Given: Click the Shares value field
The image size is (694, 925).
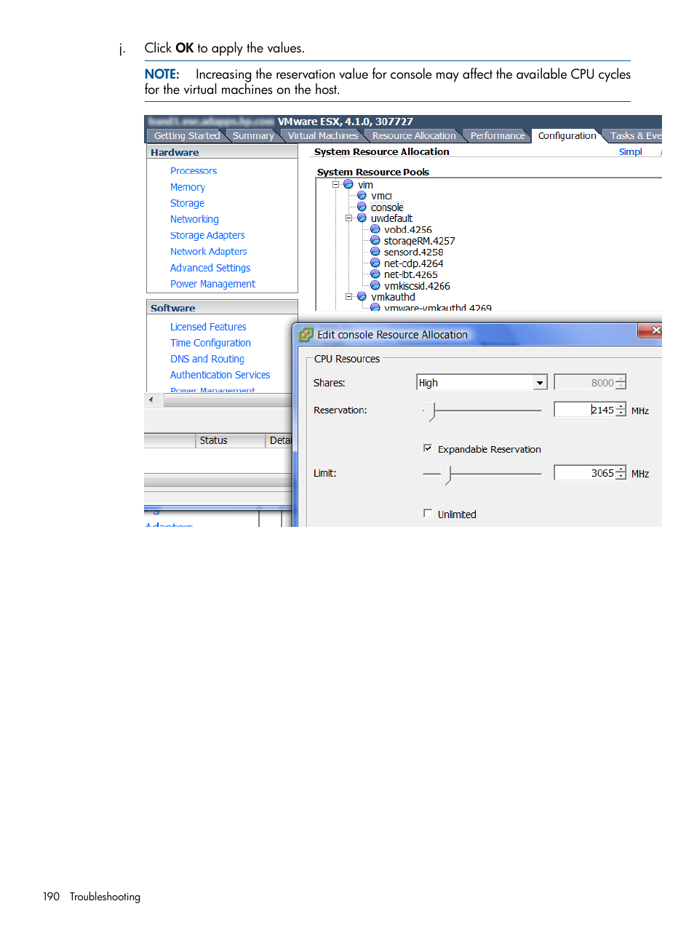Looking at the screenshot, I should point(584,383).
